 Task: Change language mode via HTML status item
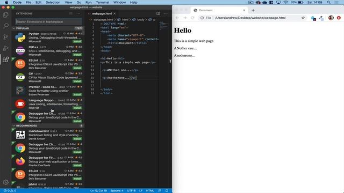click(150, 191)
